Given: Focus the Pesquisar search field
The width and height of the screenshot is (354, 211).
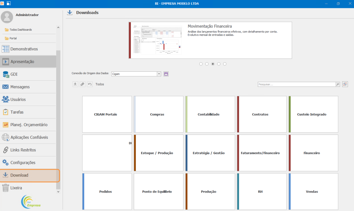Looking at the screenshot, I should 297,85.
